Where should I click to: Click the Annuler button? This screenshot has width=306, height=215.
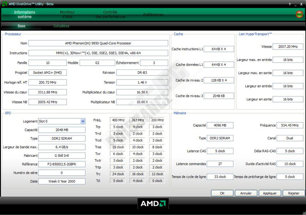[246, 193]
